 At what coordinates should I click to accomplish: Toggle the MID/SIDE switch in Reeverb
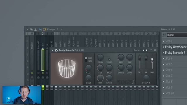coord(86,59)
